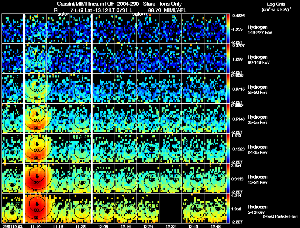Click the Hydrogen 24-35 keV row label
The height and width of the screenshot is (228, 300).
click(x=258, y=150)
